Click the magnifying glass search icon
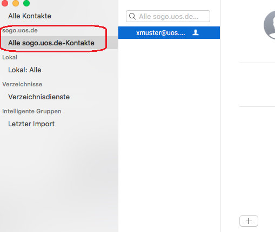This screenshot has width=275, height=232. (132, 16)
